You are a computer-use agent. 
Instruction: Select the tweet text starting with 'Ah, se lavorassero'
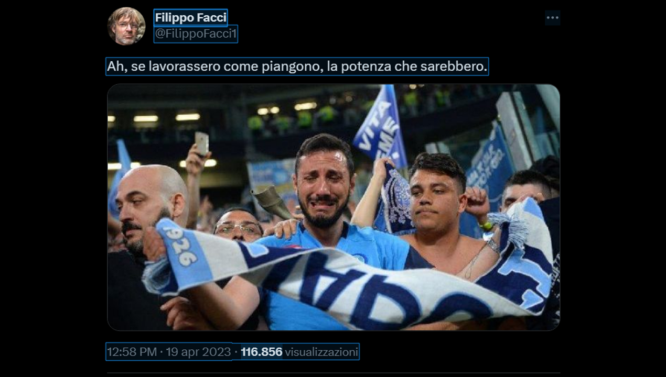tap(297, 66)
